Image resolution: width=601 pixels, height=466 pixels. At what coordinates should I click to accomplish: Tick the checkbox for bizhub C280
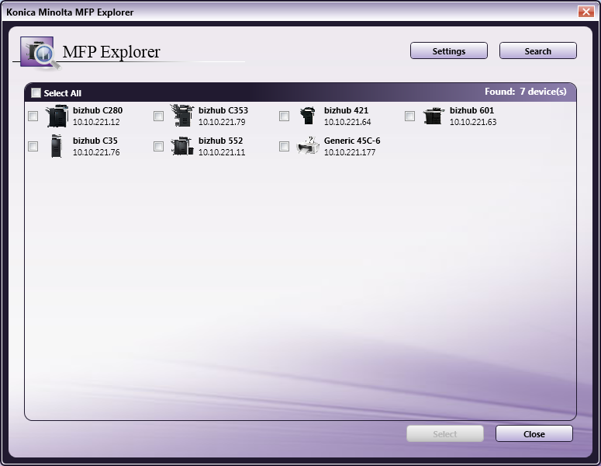pos(33,116)
